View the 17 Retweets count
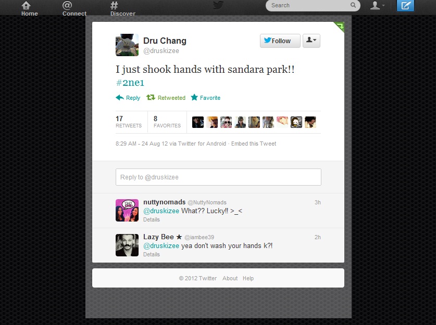 coord(129,122)
